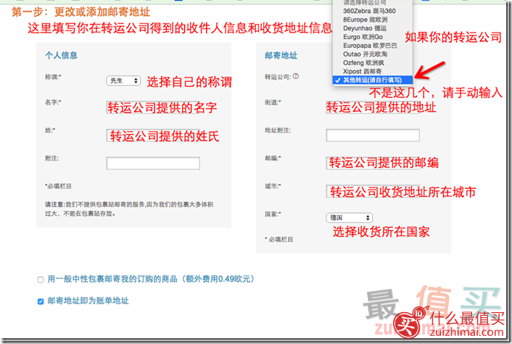512x344 pixels.
Task: Enable neutral package shipping checkbox (0.49欧元)
Action: coord(41,280)
